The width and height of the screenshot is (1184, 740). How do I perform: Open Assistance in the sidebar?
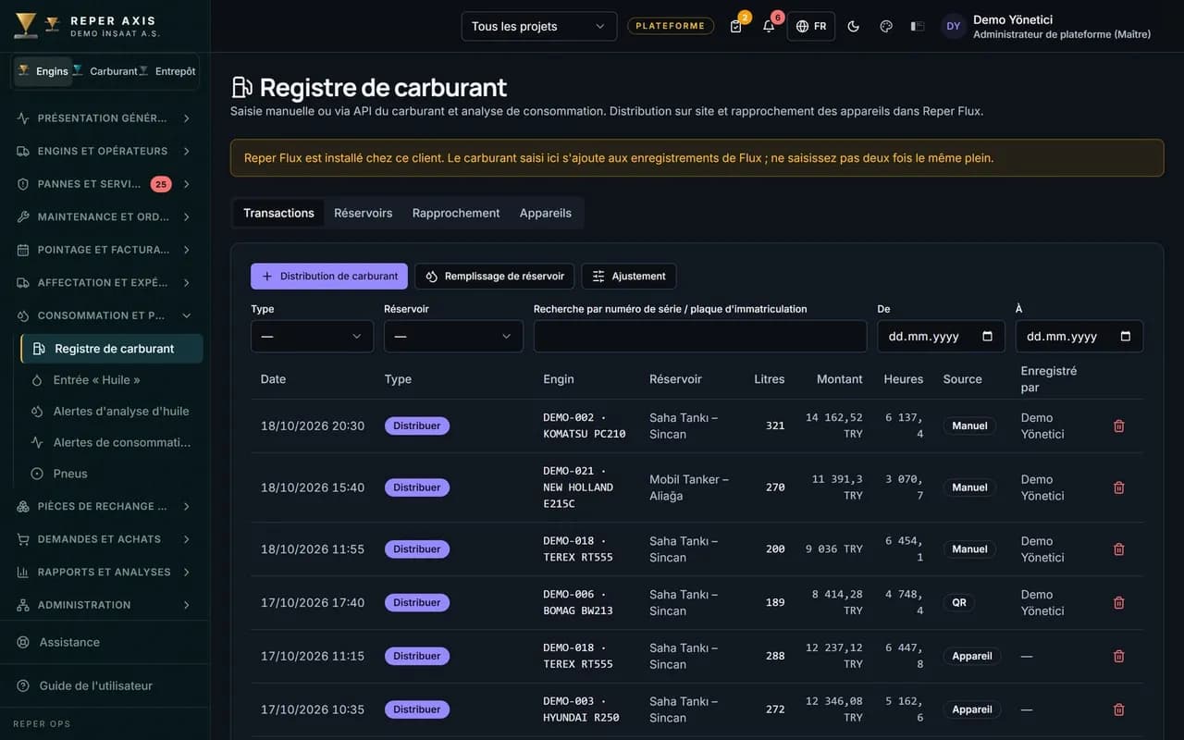[105, 642]
